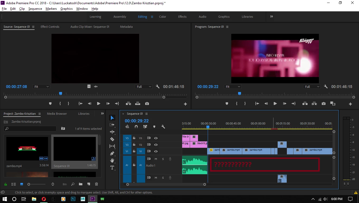Select the zambo.mp4 thumbnail in Project panel
This screenshot has width=359, height=203.
27,149
